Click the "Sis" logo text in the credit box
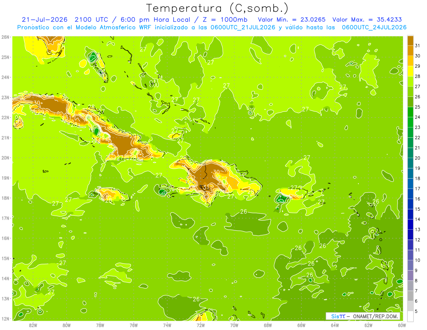The height and width of the screenshot is (330, 427). pyautogui.click(x=335, y=316)
